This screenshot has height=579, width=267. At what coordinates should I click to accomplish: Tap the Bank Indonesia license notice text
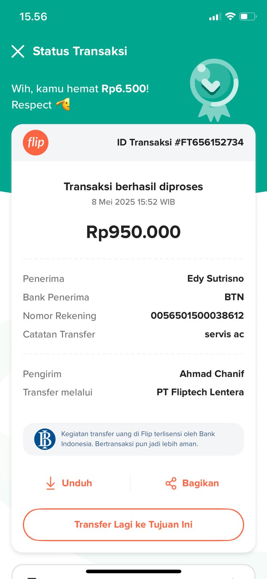138,439
